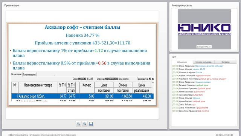Select Валентина Гришина's 'Добрый день!' message

[204, 88]
